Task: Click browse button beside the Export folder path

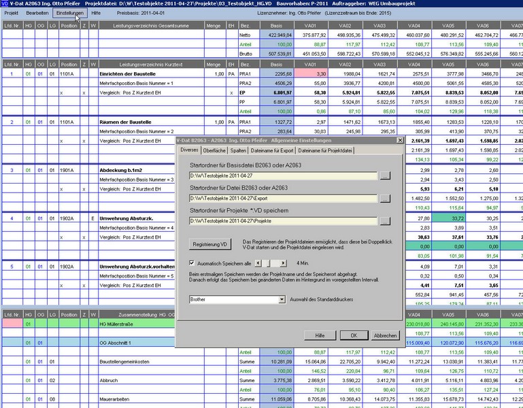Action: (385, 199)
